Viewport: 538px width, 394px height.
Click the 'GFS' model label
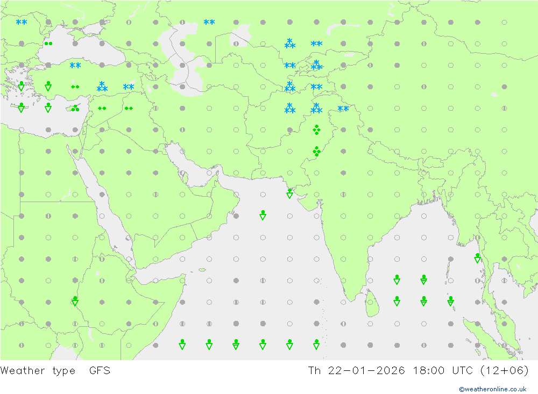coord(100,371)
